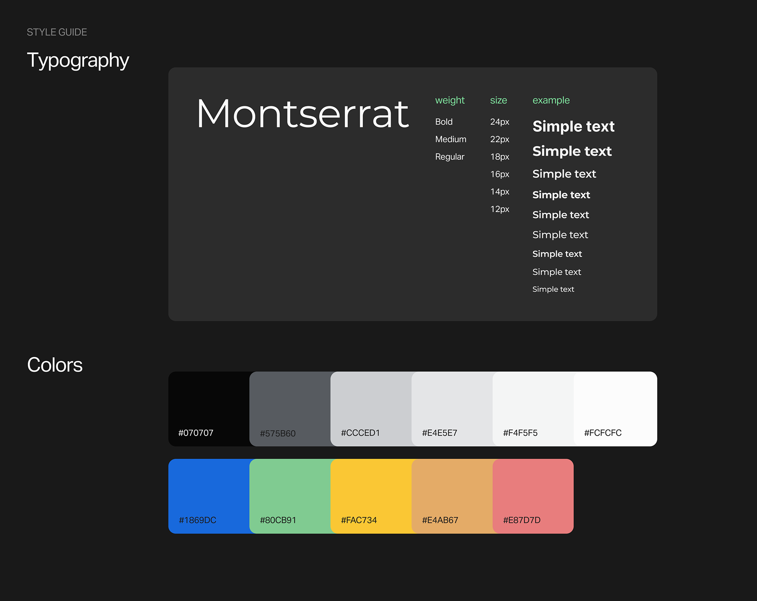
Task: Click the smallest 'Simple text' example
Action: tap(553, 289)
